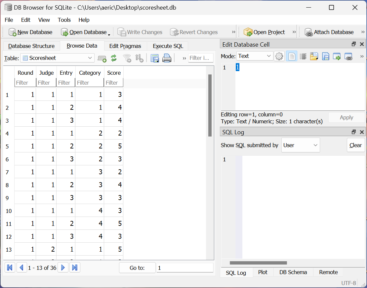367x288 pixels.
Task: Open cell in external application icon
Action: coord(337,56)
